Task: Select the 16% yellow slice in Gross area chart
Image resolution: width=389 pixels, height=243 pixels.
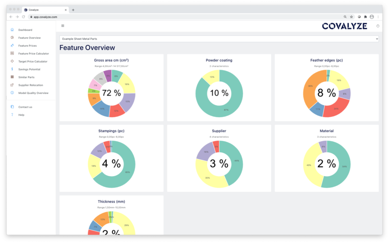Action: click(x=127, y=85)
